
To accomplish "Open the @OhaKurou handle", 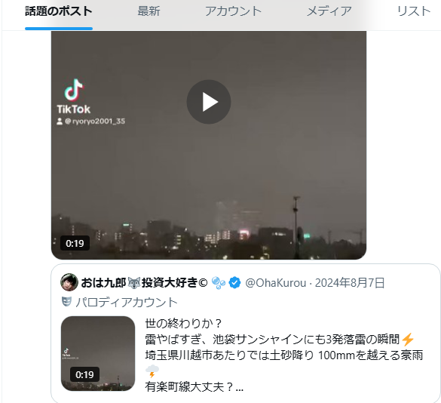I will pyautogui.click(x=276, y=283).
